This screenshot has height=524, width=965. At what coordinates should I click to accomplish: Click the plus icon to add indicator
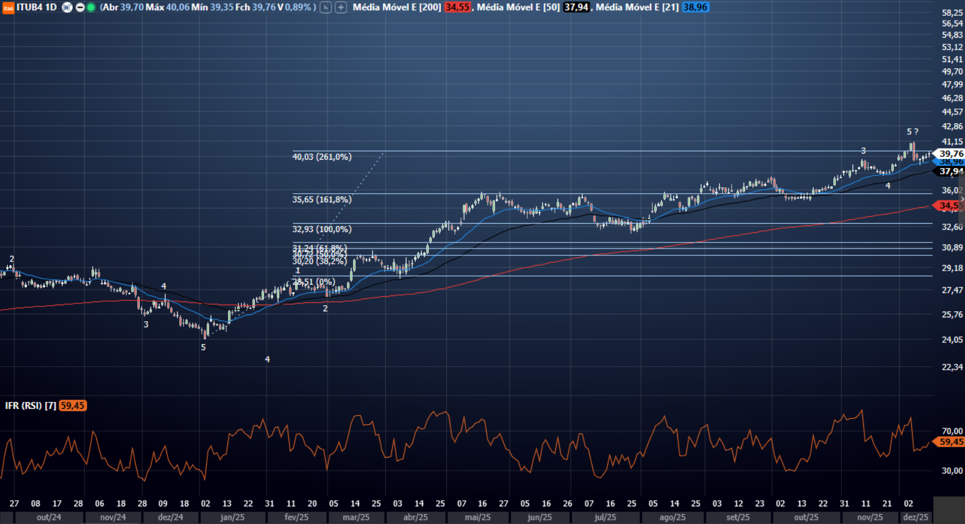pyautogui.click(x=341, y=7)
